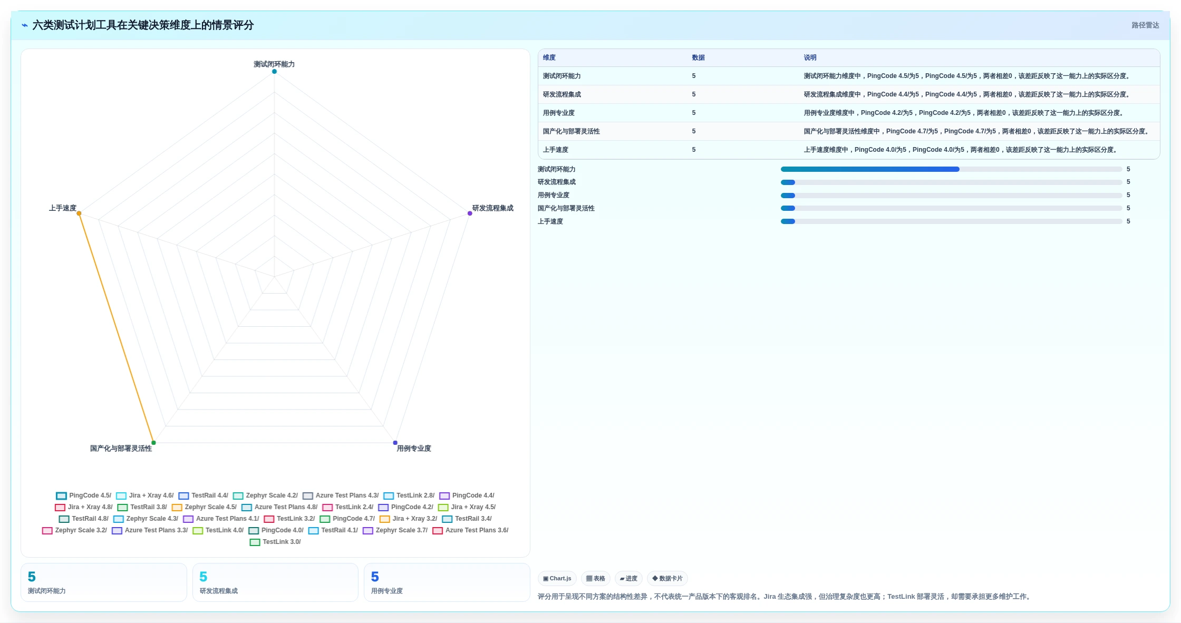Image resolution: width=1181 pixels, height=623 pixels.
Task: Click the TestLink 3.2/ legend color box
Action: (269, 519)
